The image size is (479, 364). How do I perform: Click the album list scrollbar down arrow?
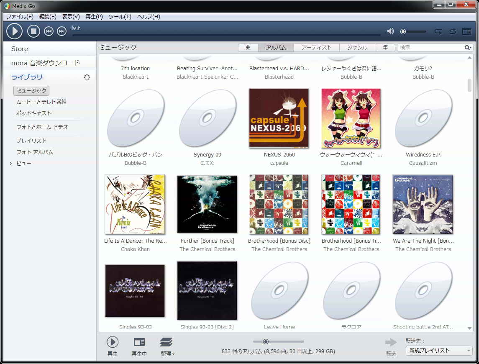pos(469,328)
